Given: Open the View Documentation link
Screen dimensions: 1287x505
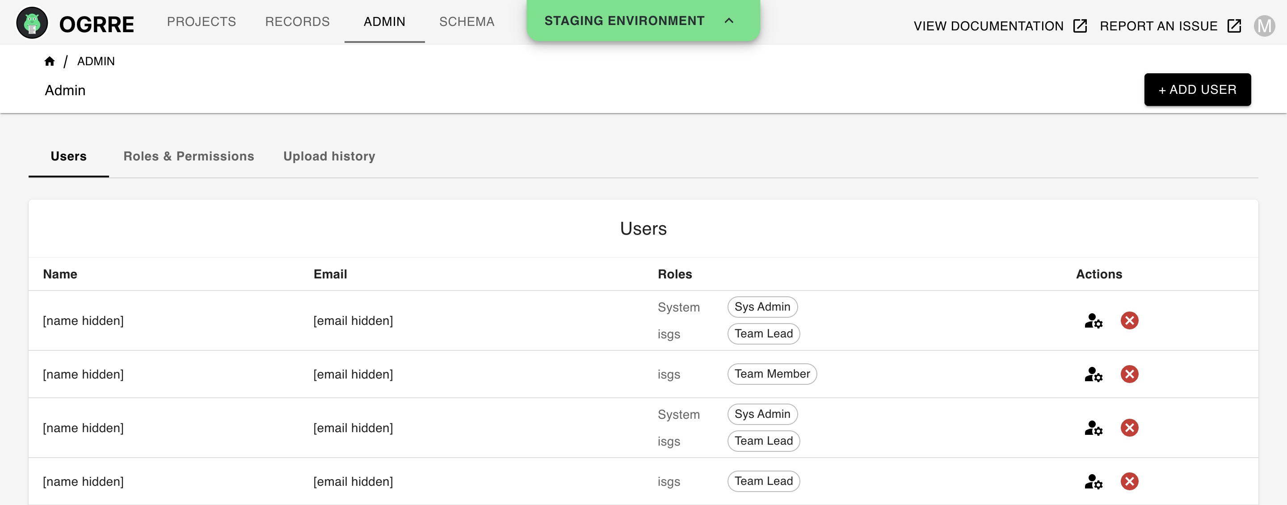Looking at the screenshot, I should coord(988,26).
